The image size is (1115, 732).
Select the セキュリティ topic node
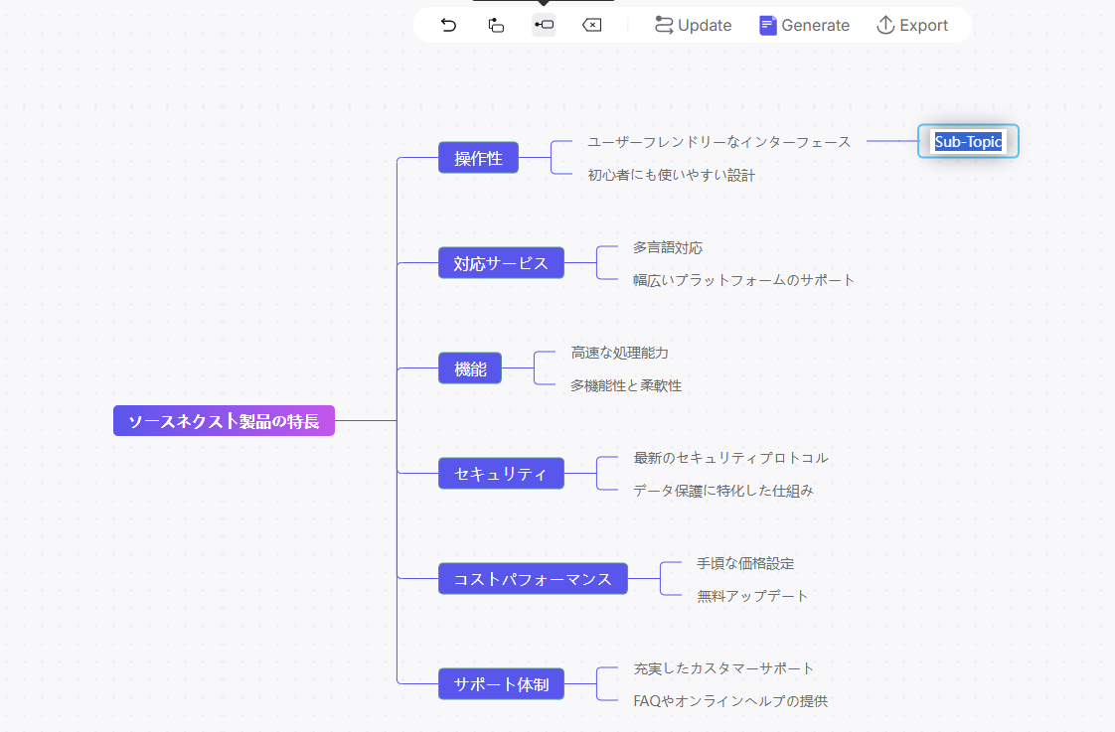501,473
